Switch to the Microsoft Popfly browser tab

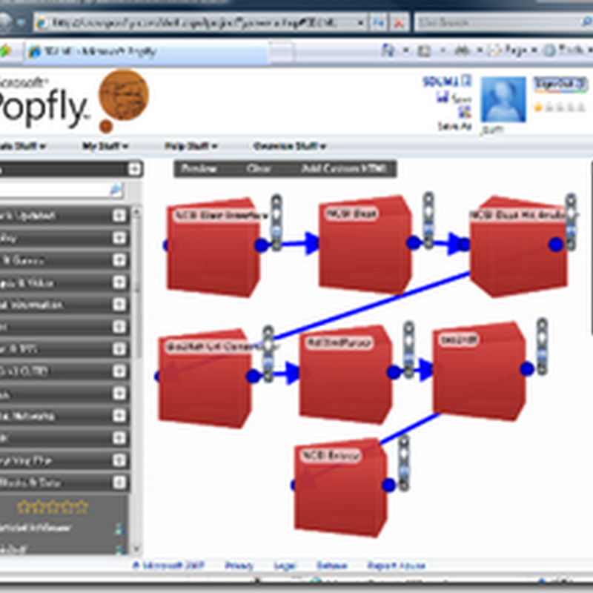tap(147, 51)
